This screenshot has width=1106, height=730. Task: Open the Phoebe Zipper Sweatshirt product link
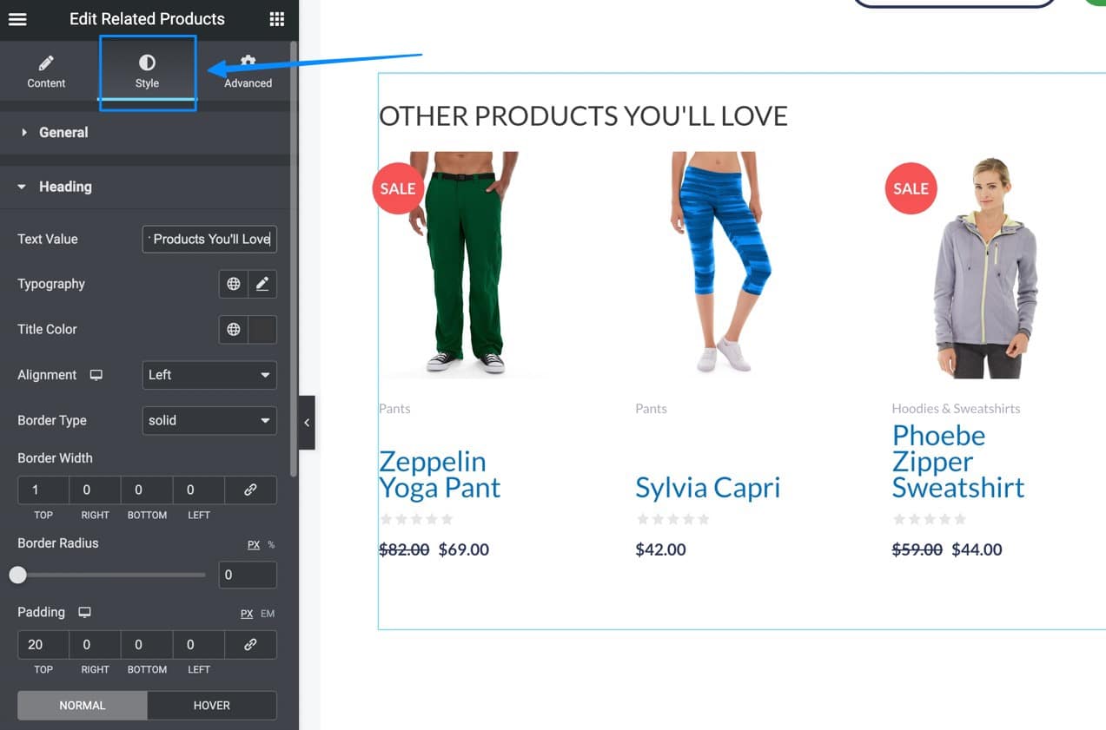(958, 461)
